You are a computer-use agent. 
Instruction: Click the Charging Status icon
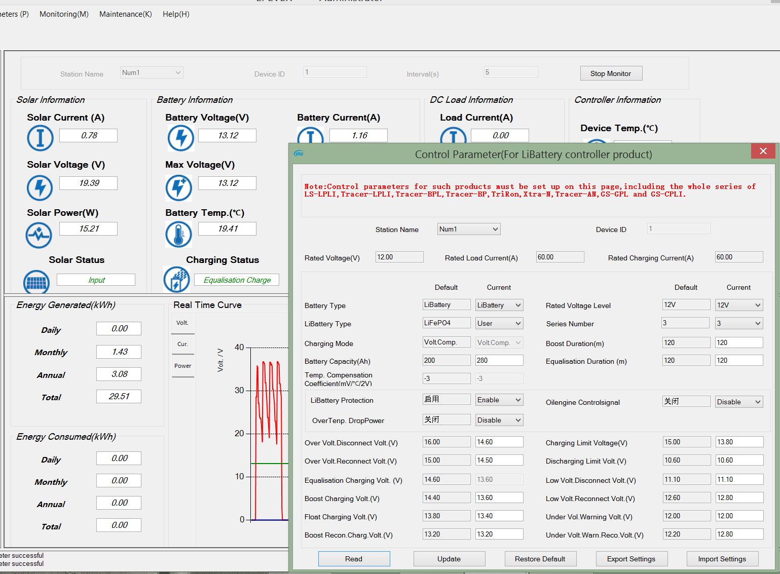(176, 280)
